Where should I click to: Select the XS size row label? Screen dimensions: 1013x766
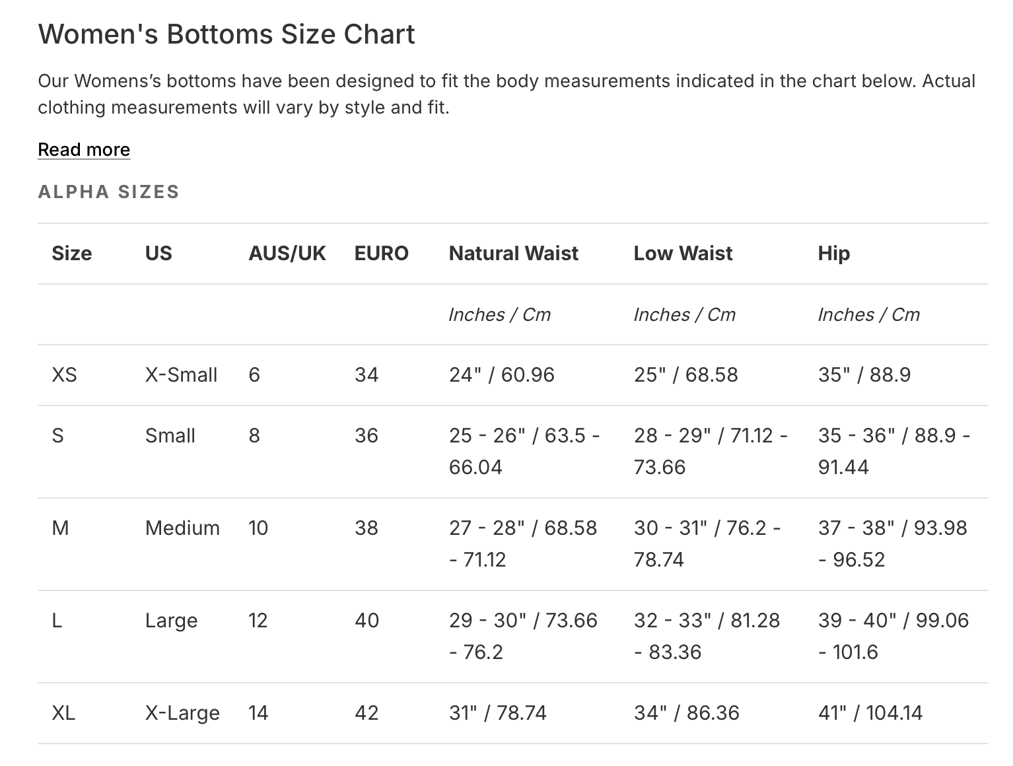pyautogui.click(x=64, y=375)
